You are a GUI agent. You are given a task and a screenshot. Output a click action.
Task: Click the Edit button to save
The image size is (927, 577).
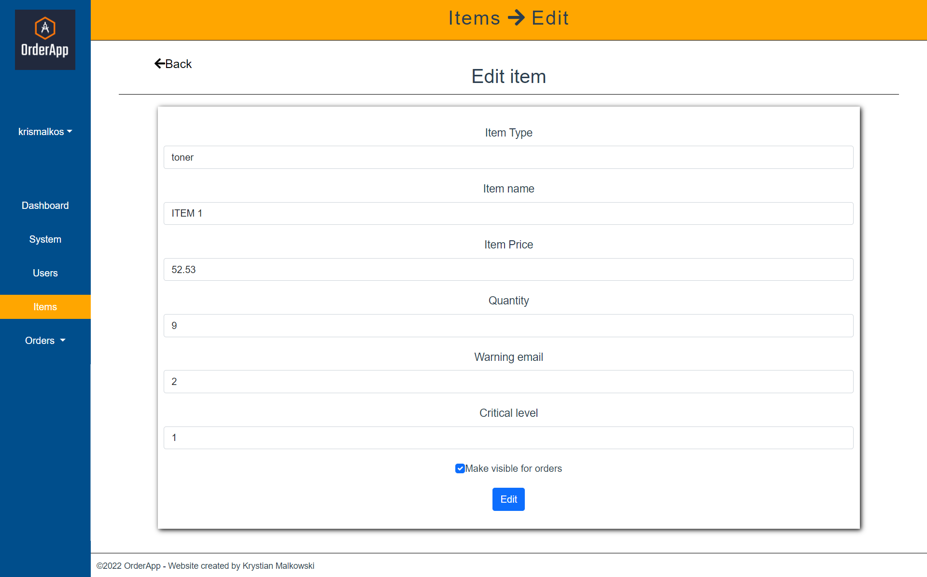508,499
